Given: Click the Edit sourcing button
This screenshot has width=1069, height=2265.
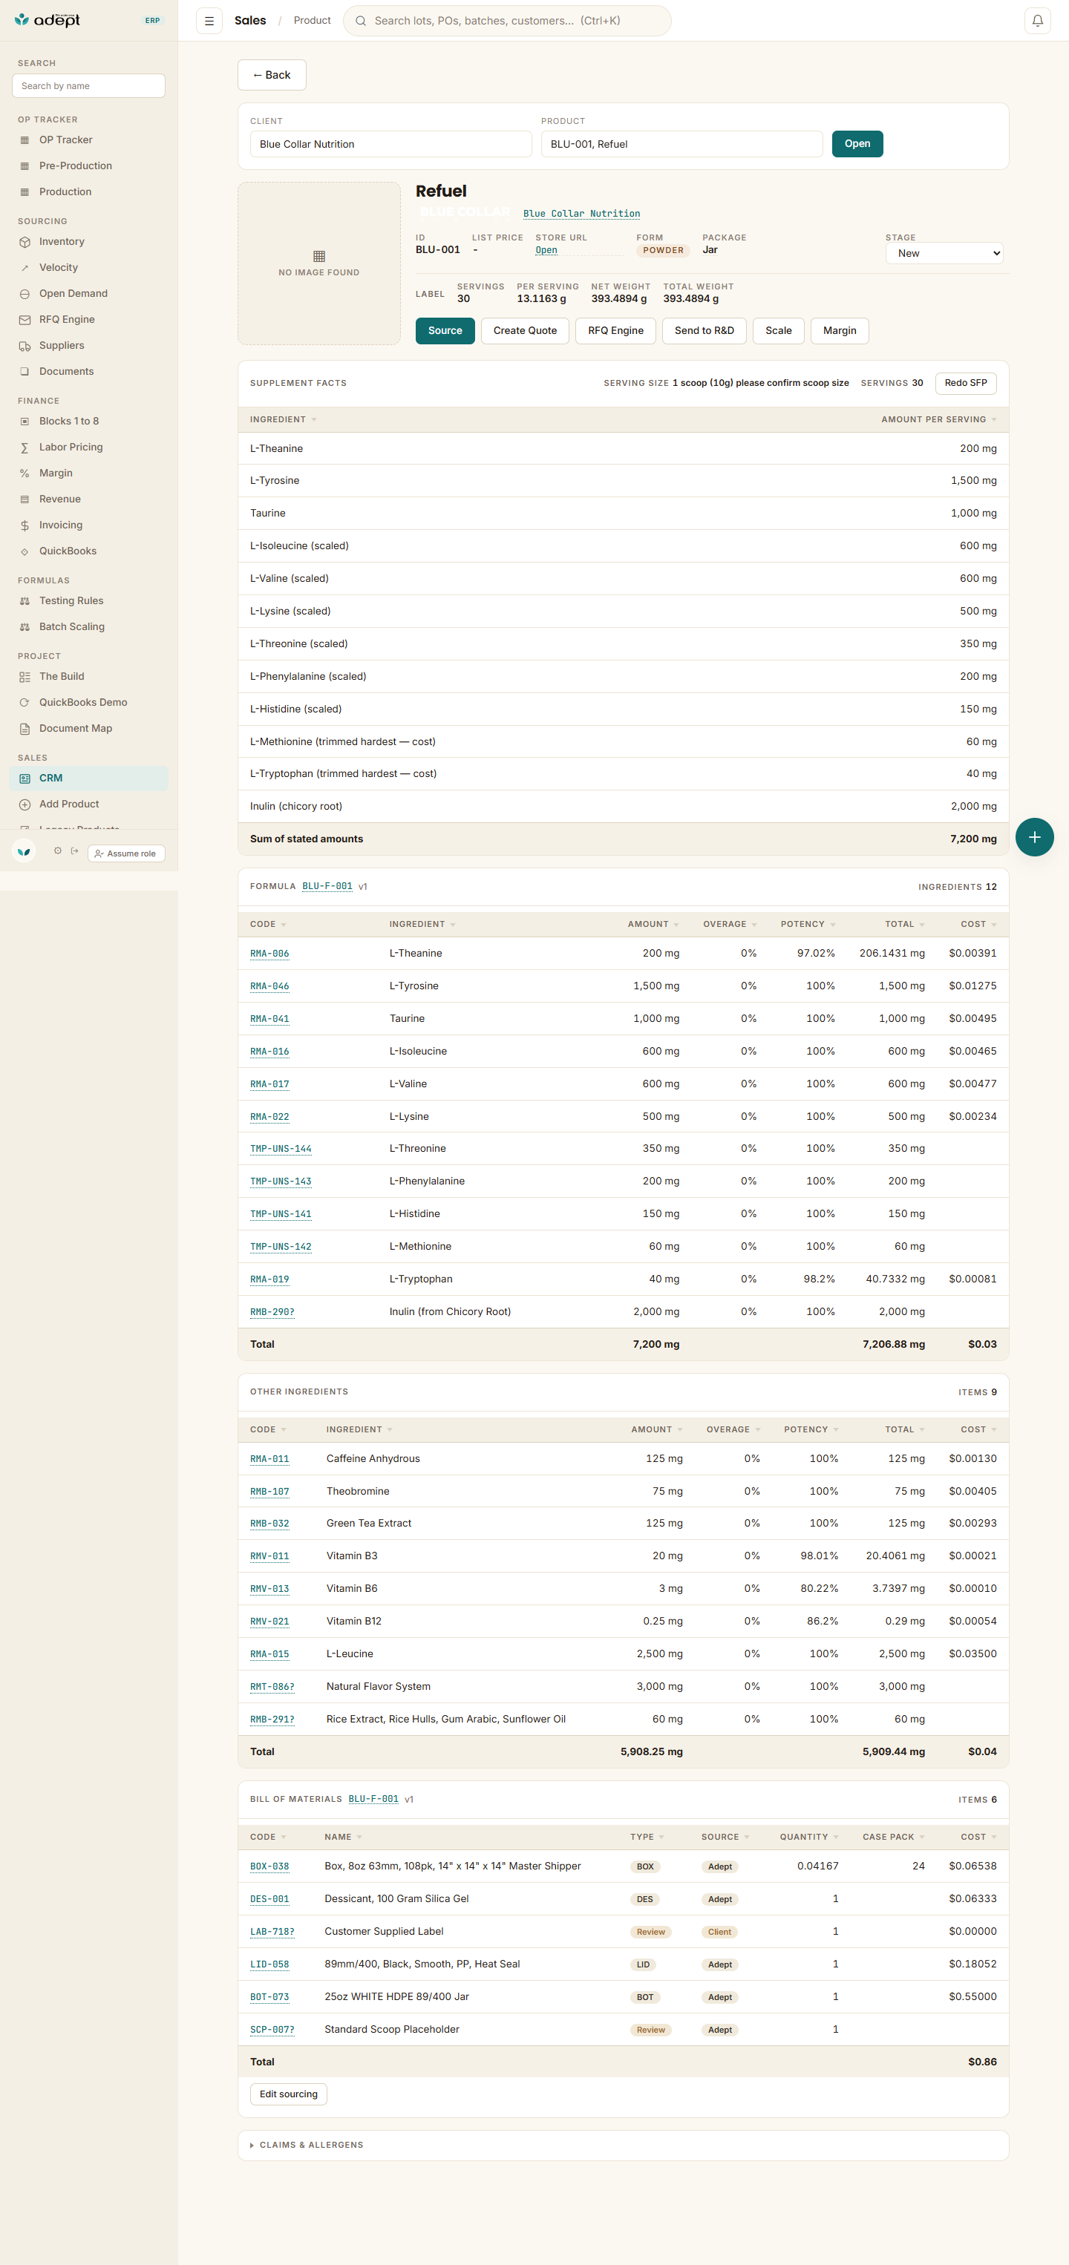Looking at the screenshot, I should click(x=289, y=2094).
